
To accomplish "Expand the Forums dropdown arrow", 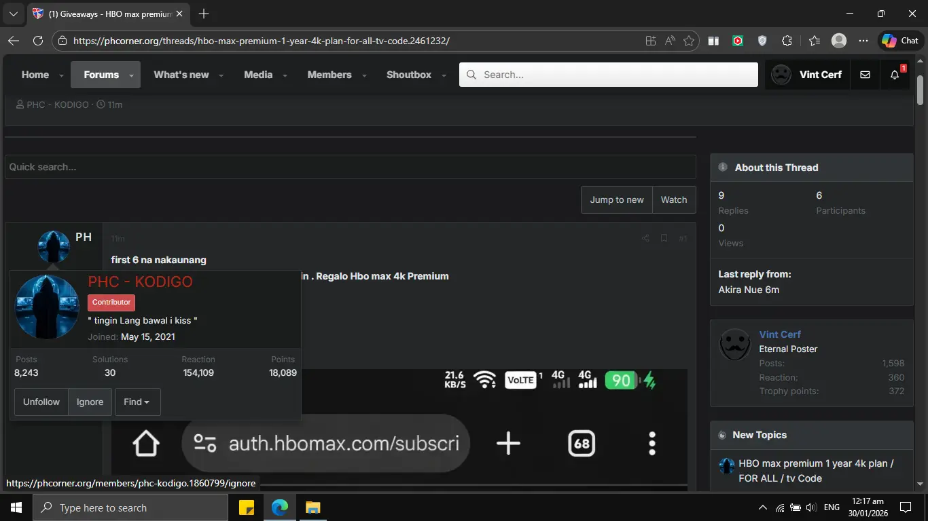I will (132, 75).
